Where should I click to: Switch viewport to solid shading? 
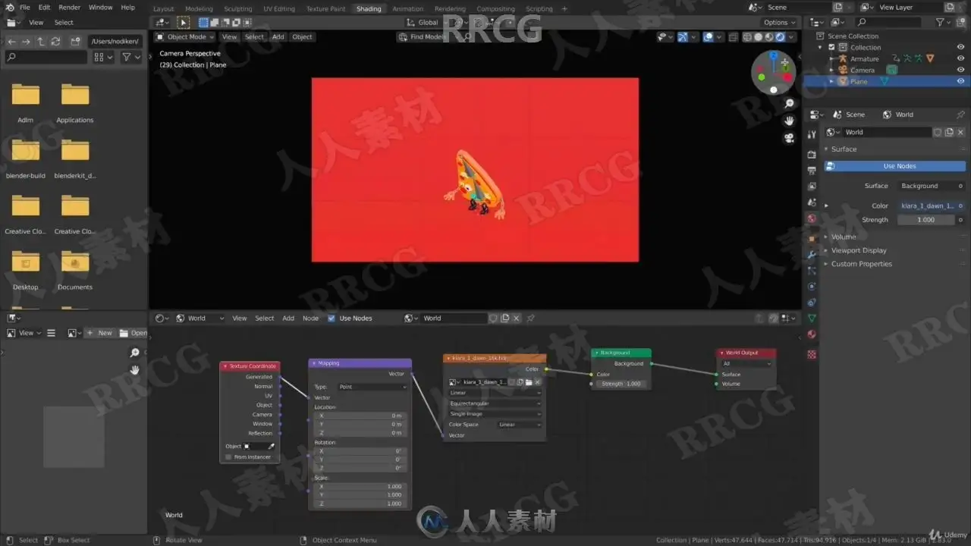[758, 36]
